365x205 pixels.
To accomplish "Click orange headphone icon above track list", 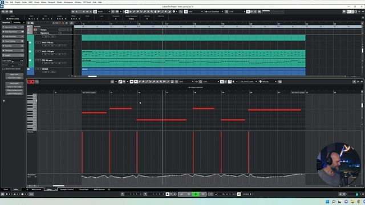I will pyautogui.click(x=63, y=23).
